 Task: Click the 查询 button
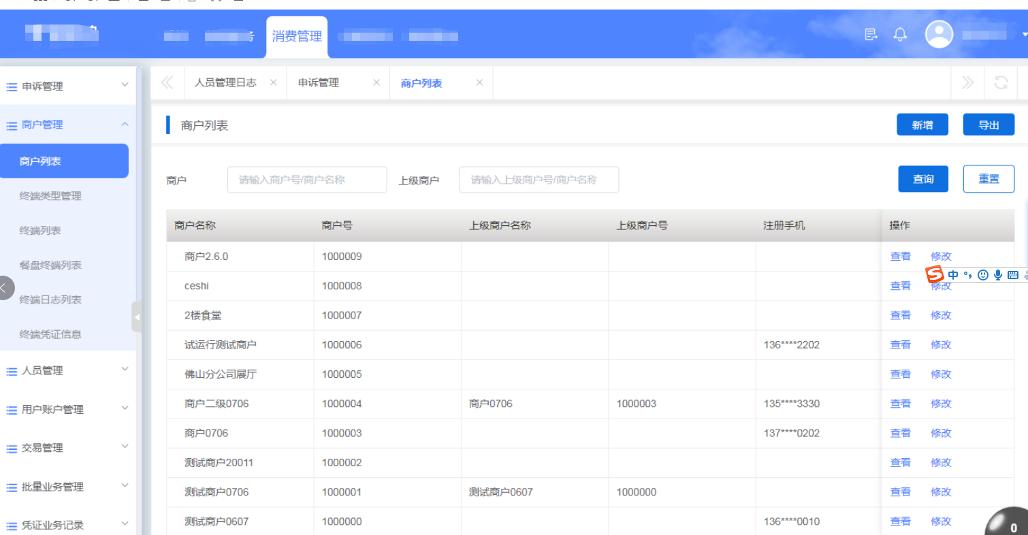click(x=923, y=179)
